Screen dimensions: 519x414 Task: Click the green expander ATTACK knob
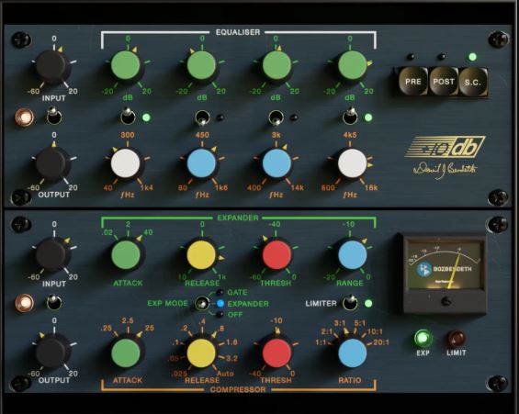126,255
